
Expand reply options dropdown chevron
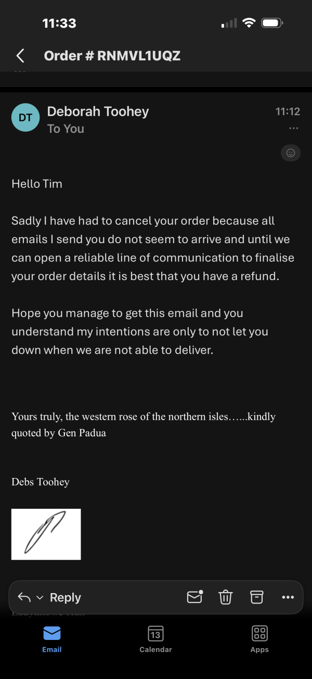tap(40, 598)
